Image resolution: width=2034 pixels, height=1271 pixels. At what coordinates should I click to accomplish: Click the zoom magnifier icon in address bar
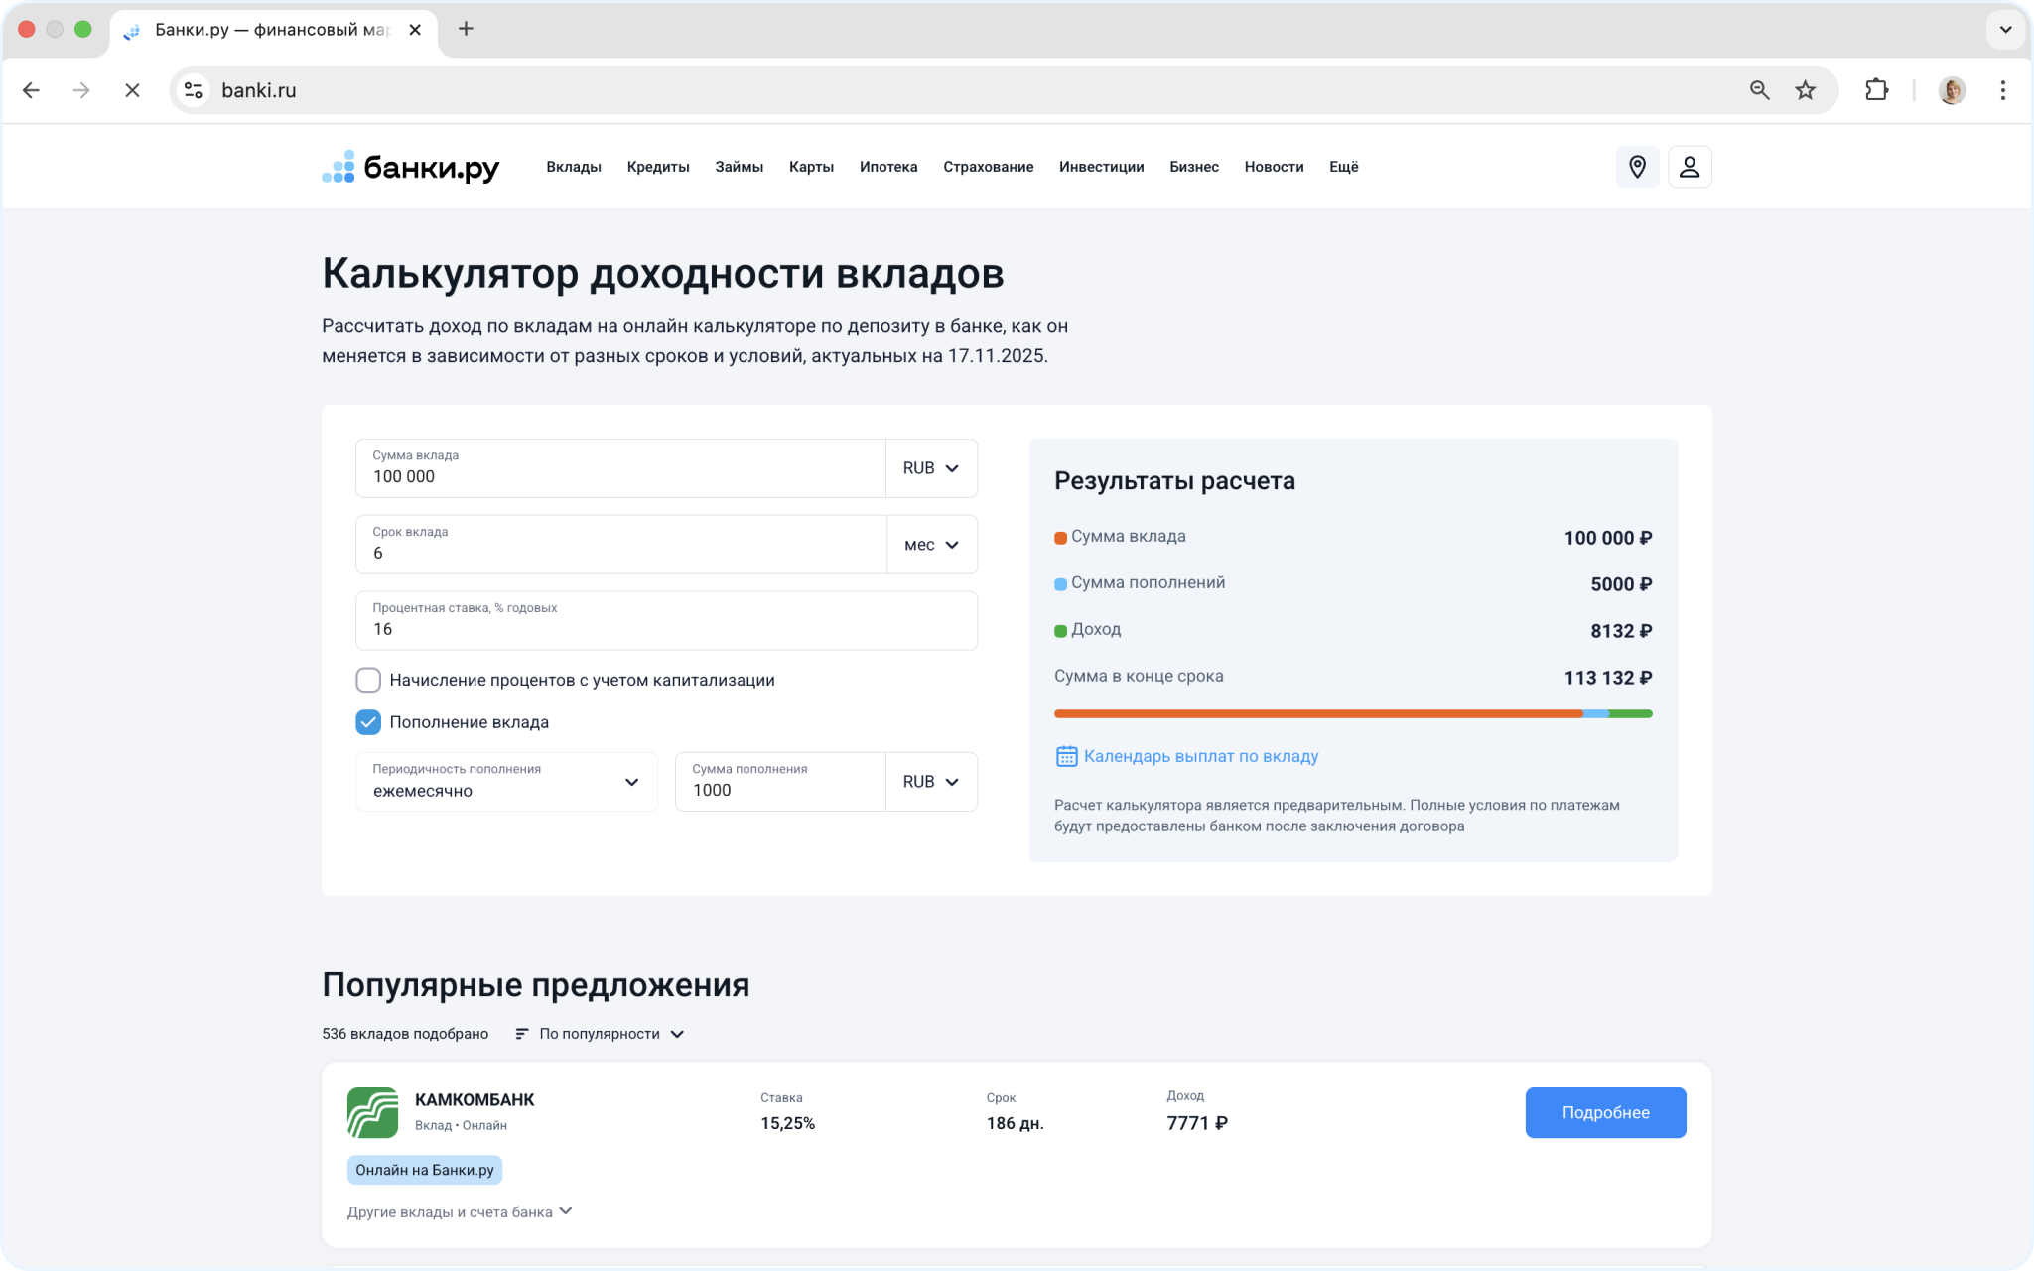tap(1759, 90)
